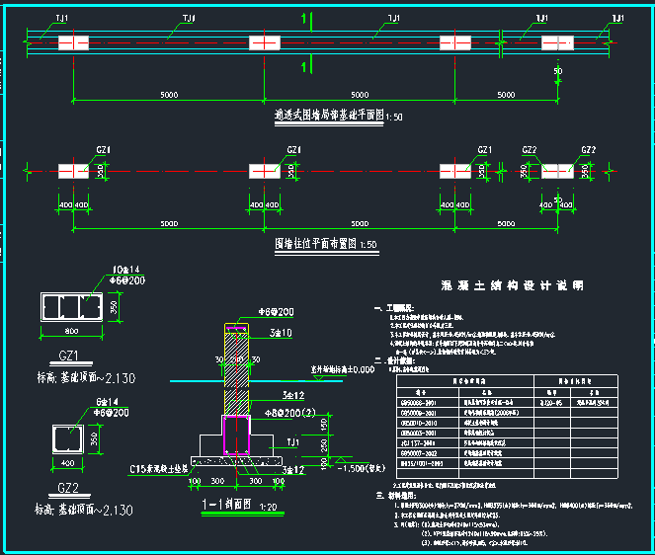Screen dimensions: 655x555
Task: Select Φ6@200 label beneath the 10⌀14 annotation
Action: pos(127,280)
